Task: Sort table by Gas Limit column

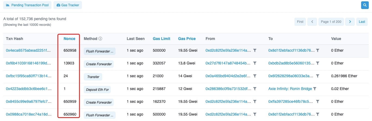Action: [x=162, y=39]
